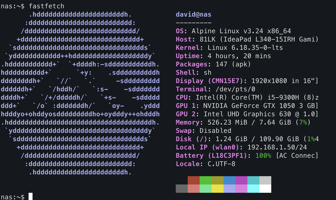
Task: Click the dark gray color block in lower row
Action: point(182,189)
